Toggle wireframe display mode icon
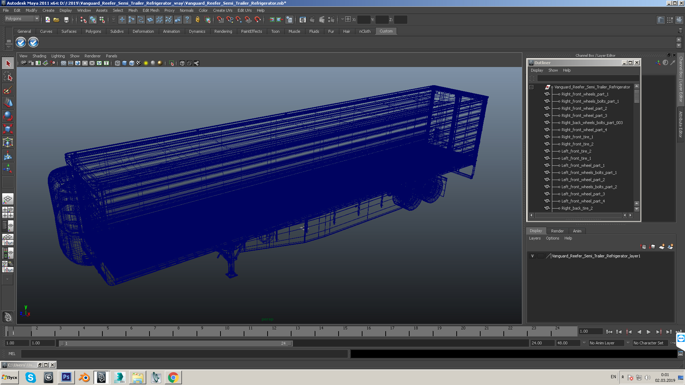Screen dimensions: 685x385 [117, 63]
